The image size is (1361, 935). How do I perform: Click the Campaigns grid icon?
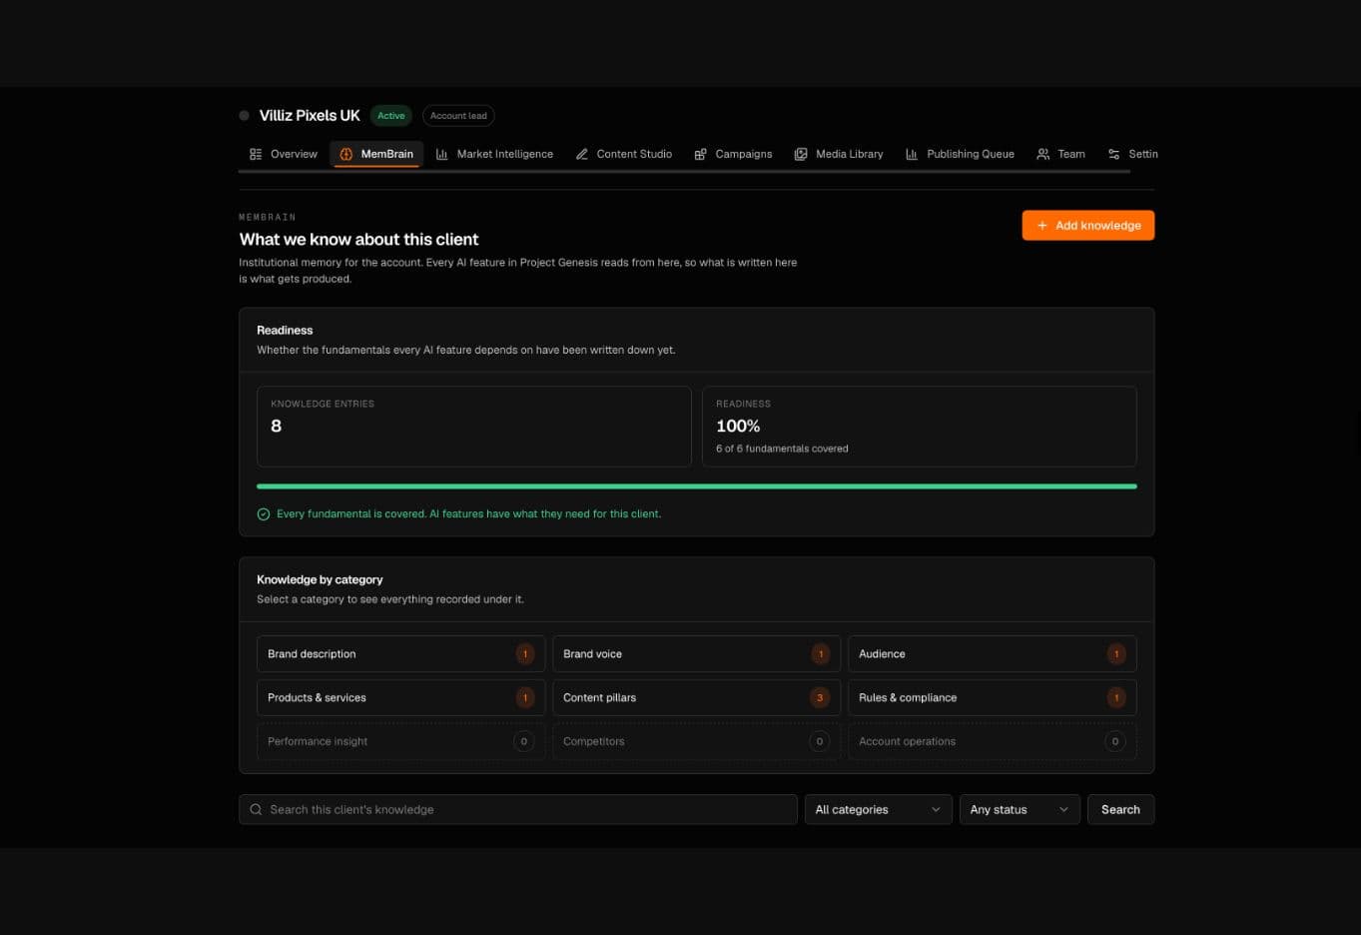point(701,154)
